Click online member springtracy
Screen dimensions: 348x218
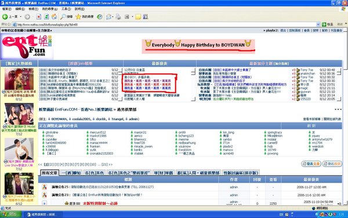point(275,133)
